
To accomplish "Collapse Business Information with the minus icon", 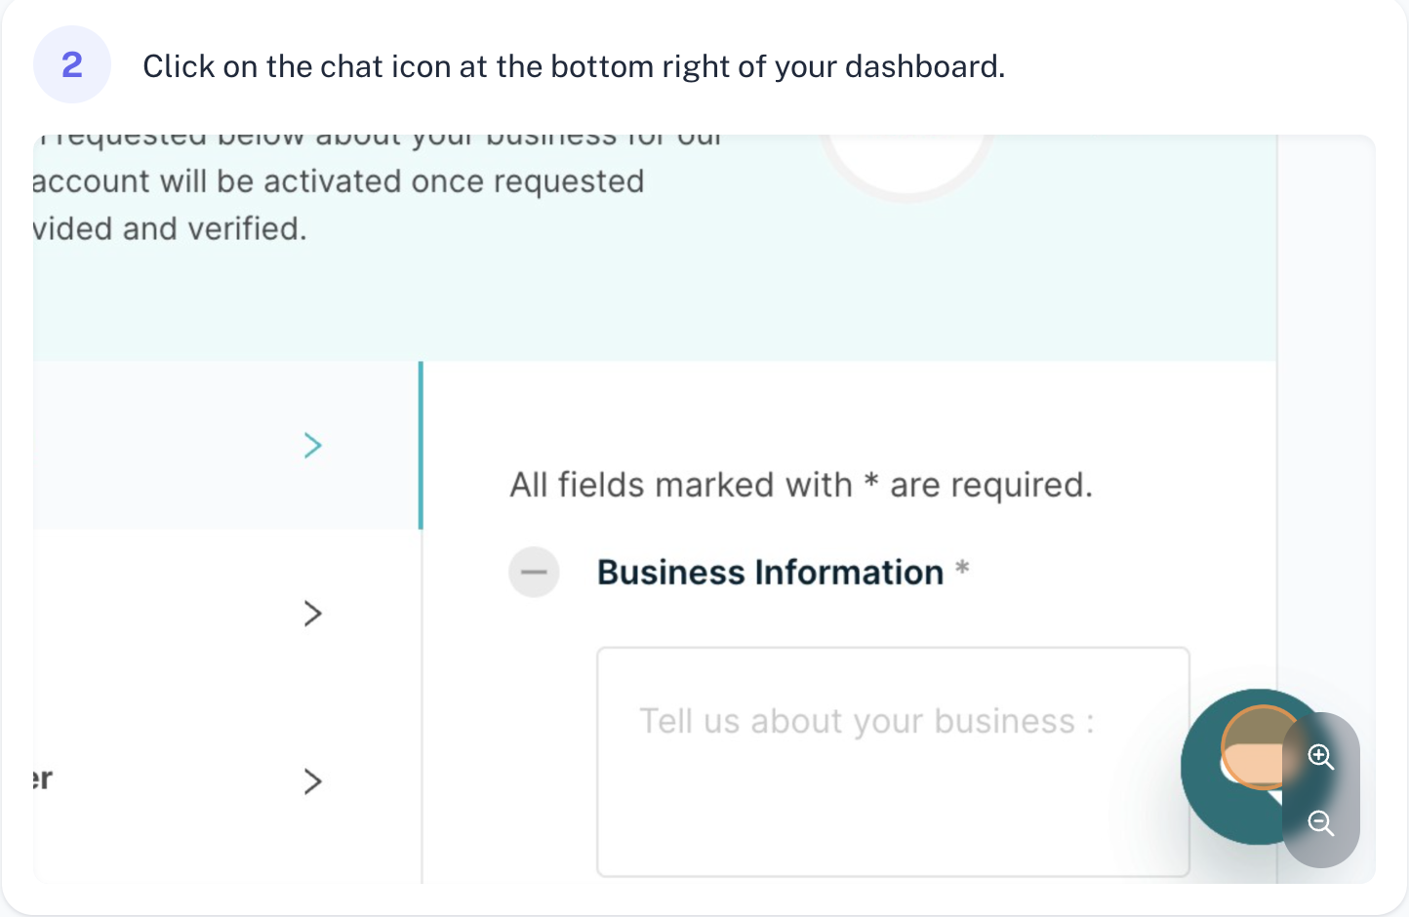I will point(534,572).
